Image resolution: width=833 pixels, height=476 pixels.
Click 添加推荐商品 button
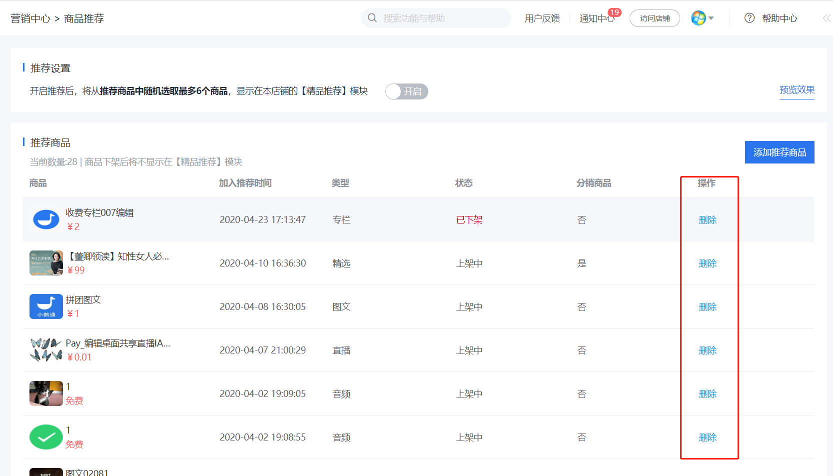pos(780,152)
